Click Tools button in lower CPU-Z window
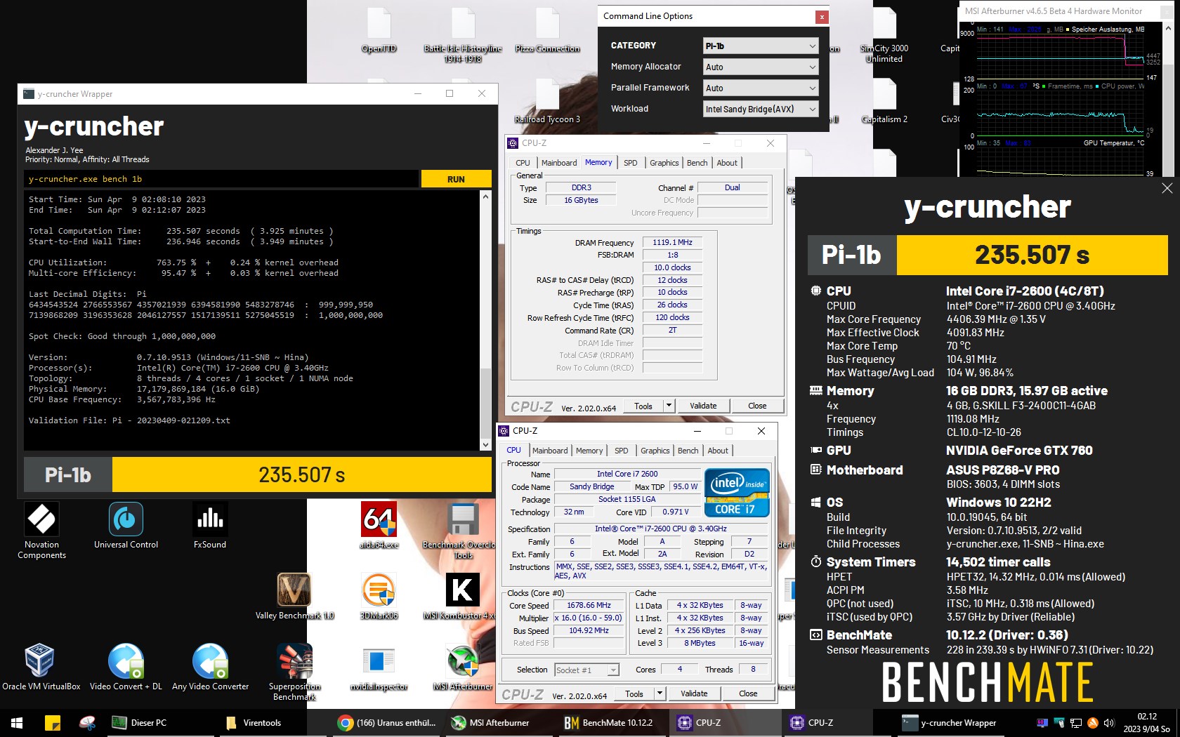1180x737 pixels. 634,693
